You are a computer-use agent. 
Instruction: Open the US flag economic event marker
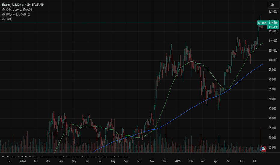(x=263, y=148)
